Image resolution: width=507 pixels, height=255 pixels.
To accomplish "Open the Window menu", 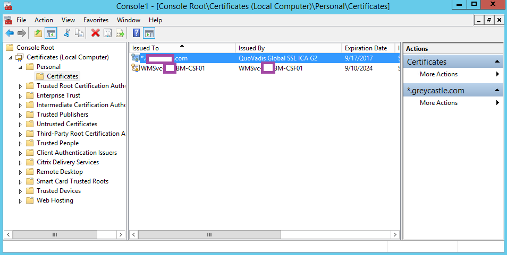I will [x=129, y=20].
